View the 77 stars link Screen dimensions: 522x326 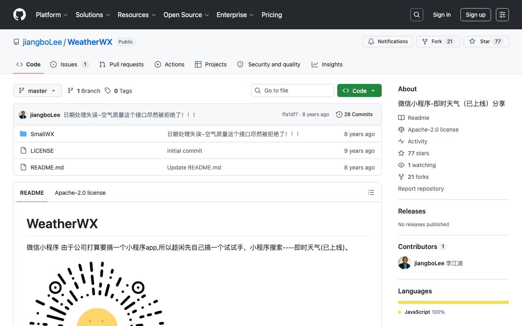(414, 153)
